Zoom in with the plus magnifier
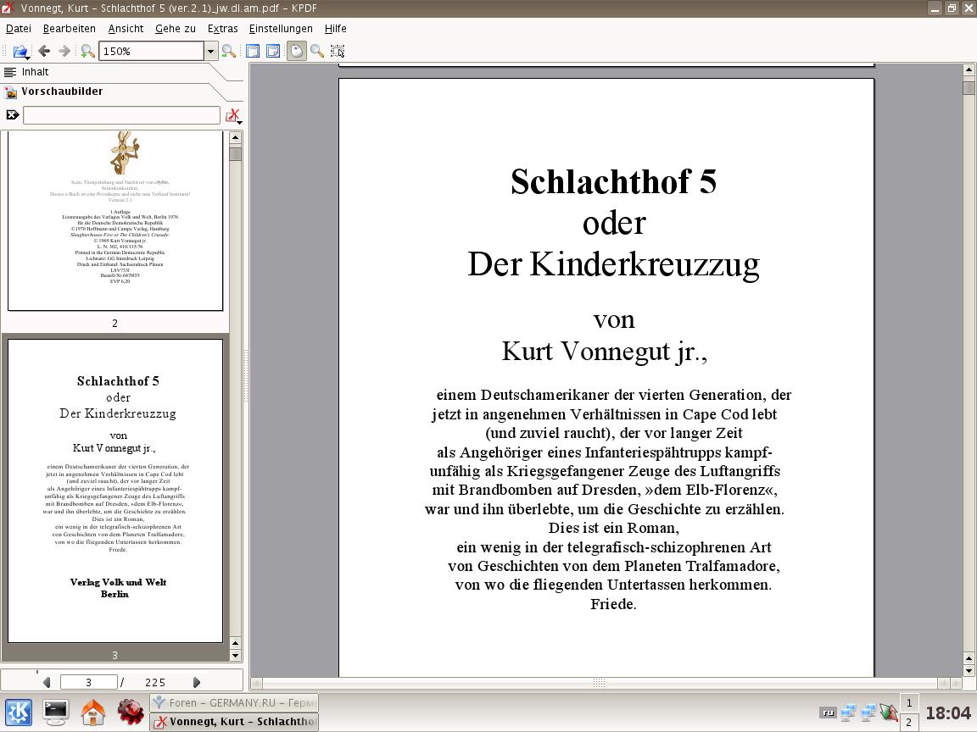Viewport: 977px width, 732px height. click(x=88, y=51)
